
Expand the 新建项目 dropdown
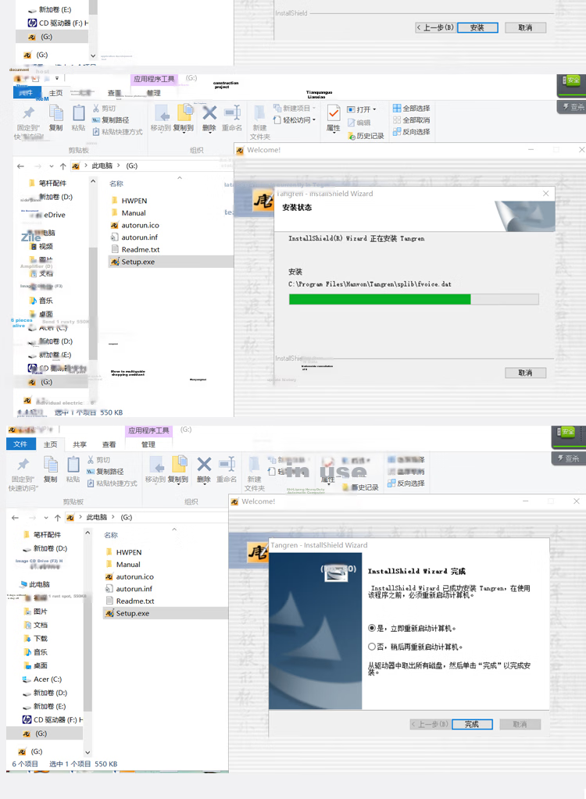[x=314, y=108]
